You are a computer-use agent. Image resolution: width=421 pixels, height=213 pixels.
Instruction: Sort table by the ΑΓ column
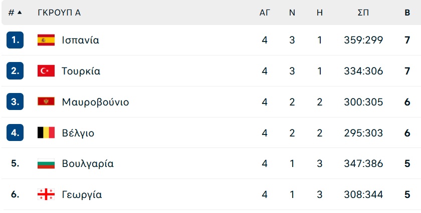click(x=265, y=12)
